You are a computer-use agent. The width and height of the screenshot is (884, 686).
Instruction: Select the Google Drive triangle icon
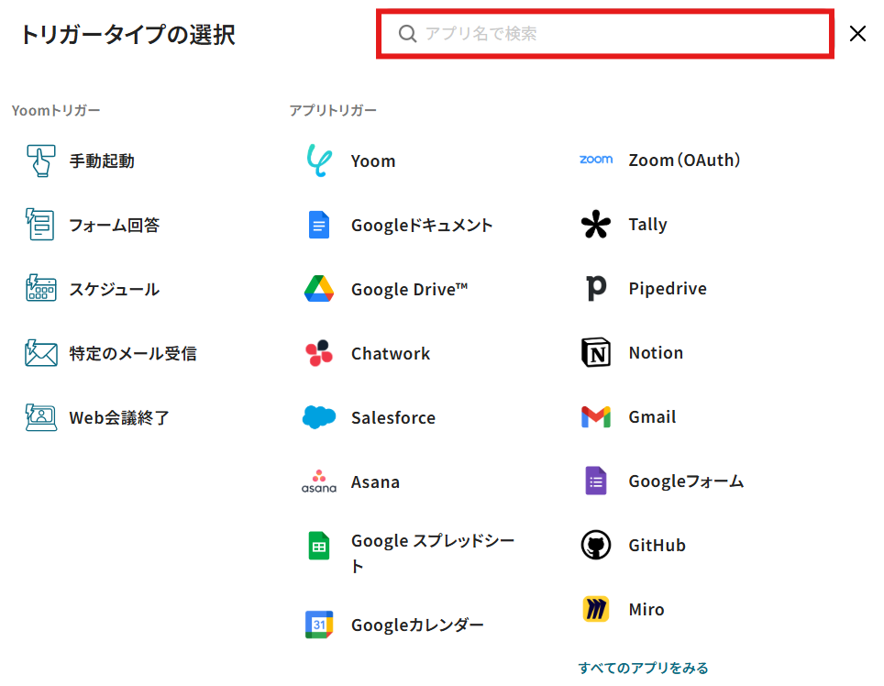point(319,289)
